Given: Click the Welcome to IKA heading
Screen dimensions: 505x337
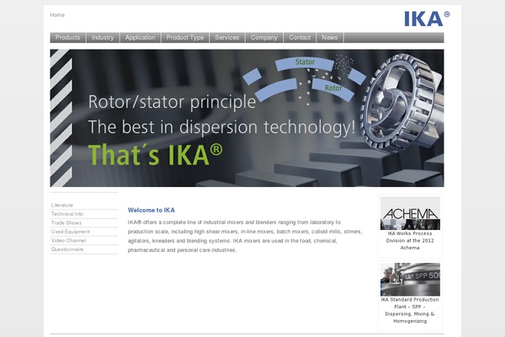Looking at the screenshot, I should tap(151, 211).
